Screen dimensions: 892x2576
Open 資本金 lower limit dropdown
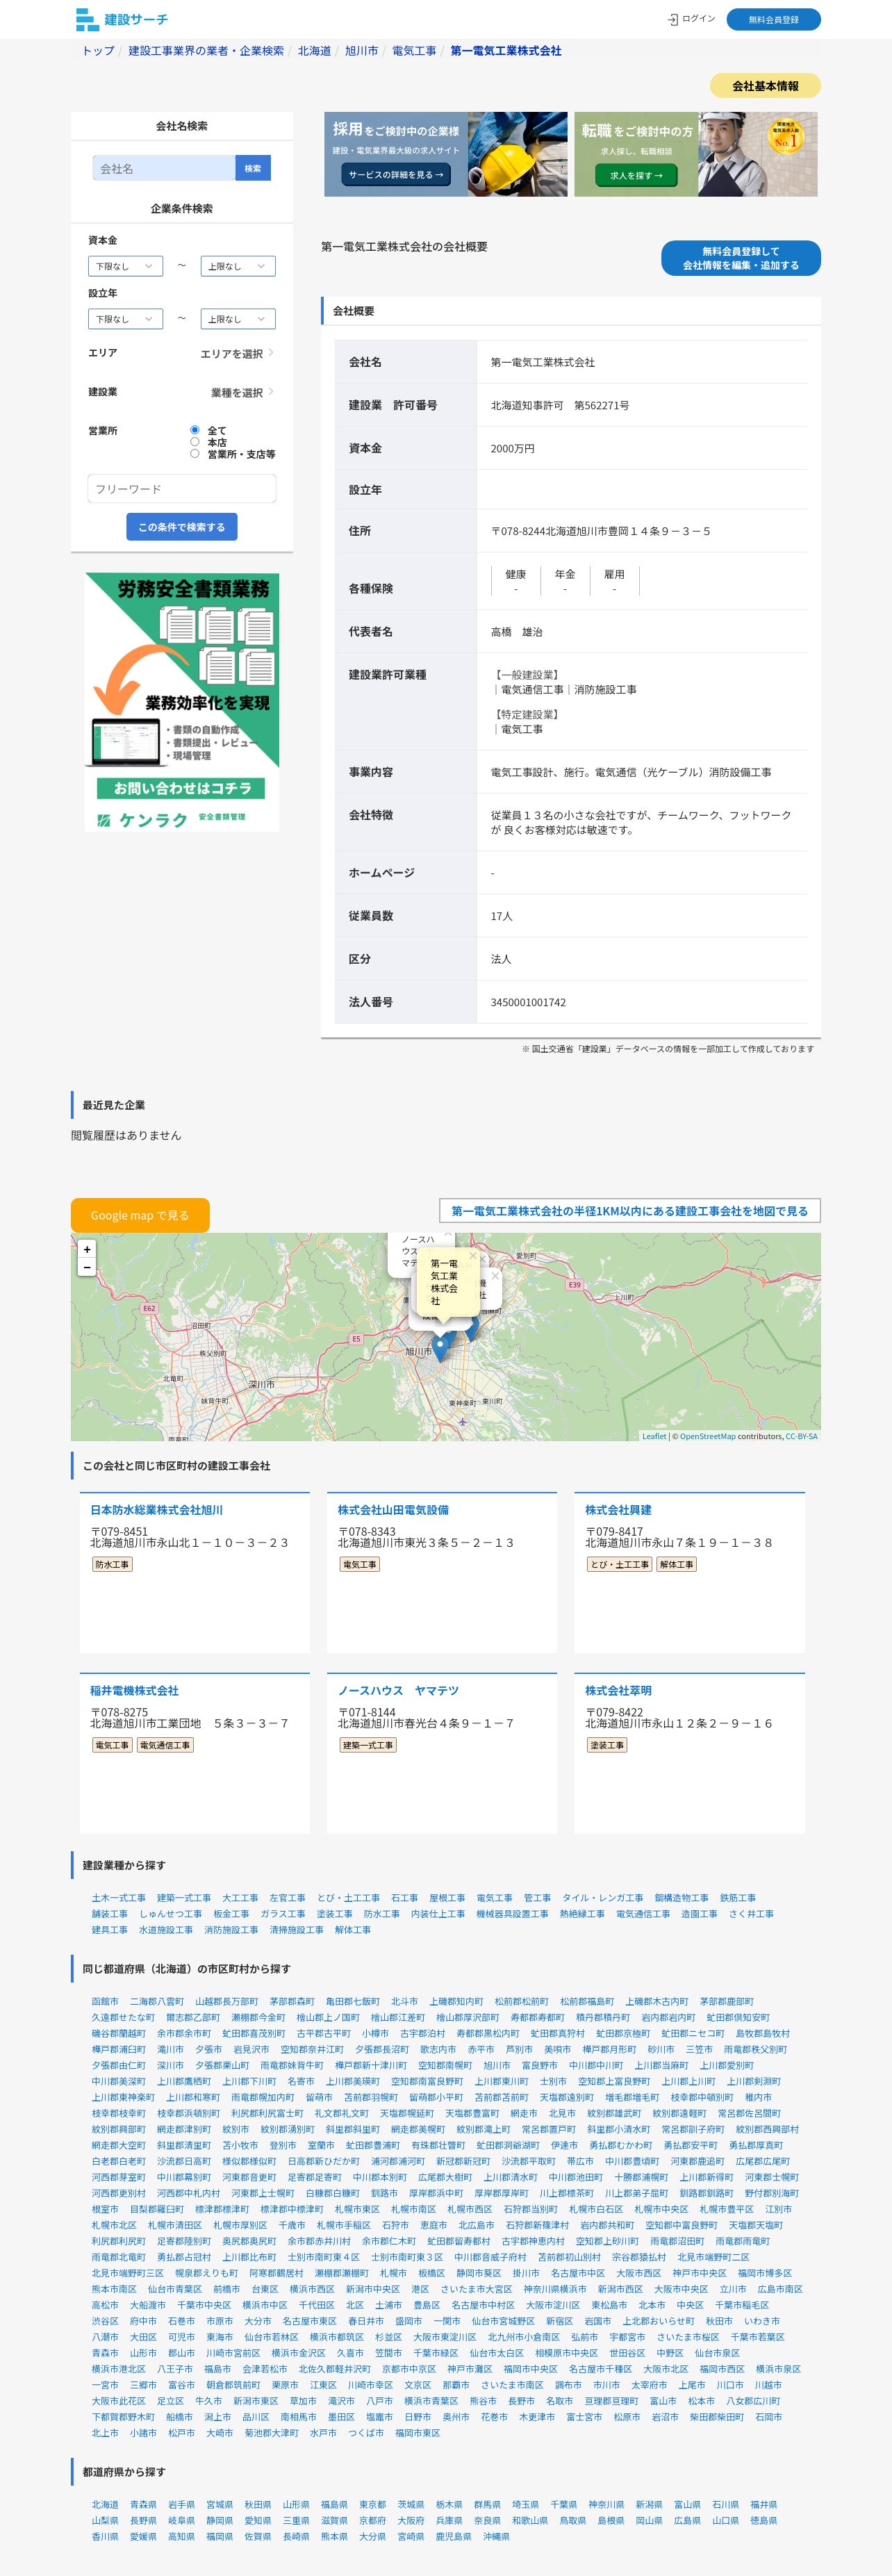(x=125, y=266)
